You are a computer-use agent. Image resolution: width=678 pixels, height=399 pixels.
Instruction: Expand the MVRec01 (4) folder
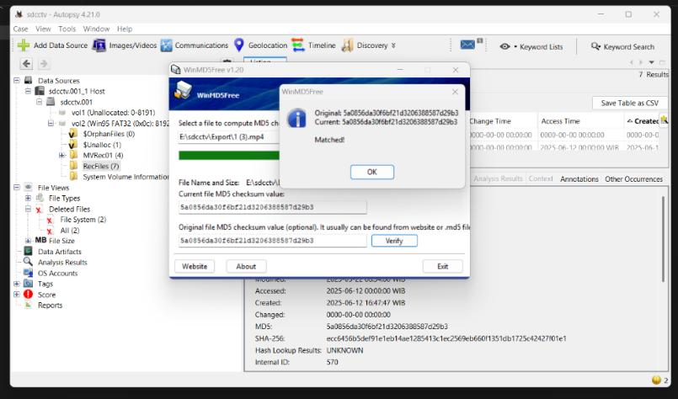pyautogui.click(x=62, y=156)
